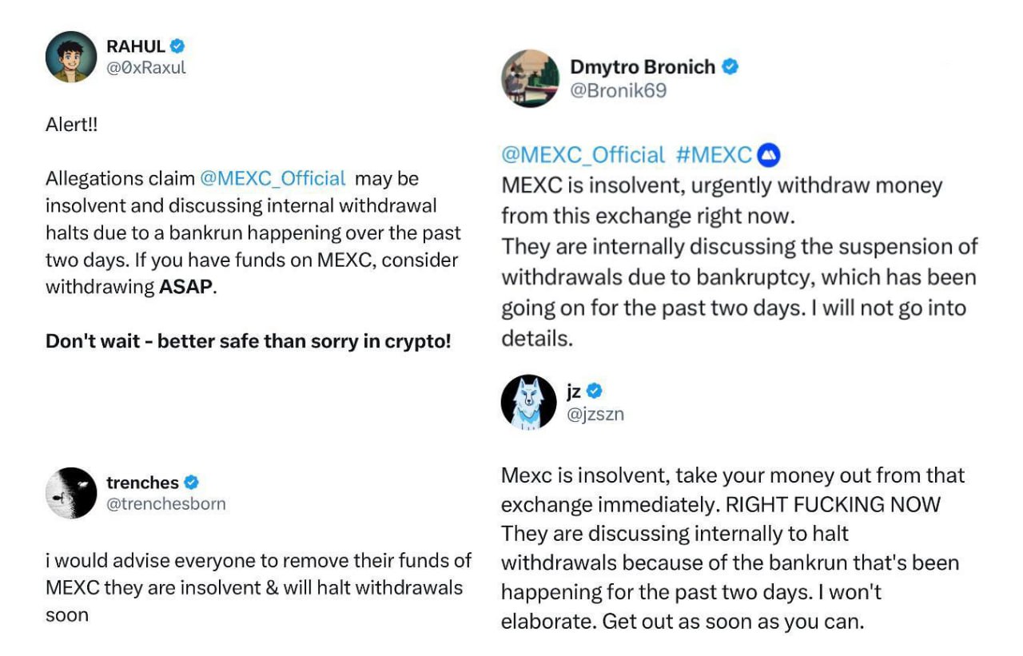Click the blue MEXC logo icon after the hashtag

[x=768, y=155]
